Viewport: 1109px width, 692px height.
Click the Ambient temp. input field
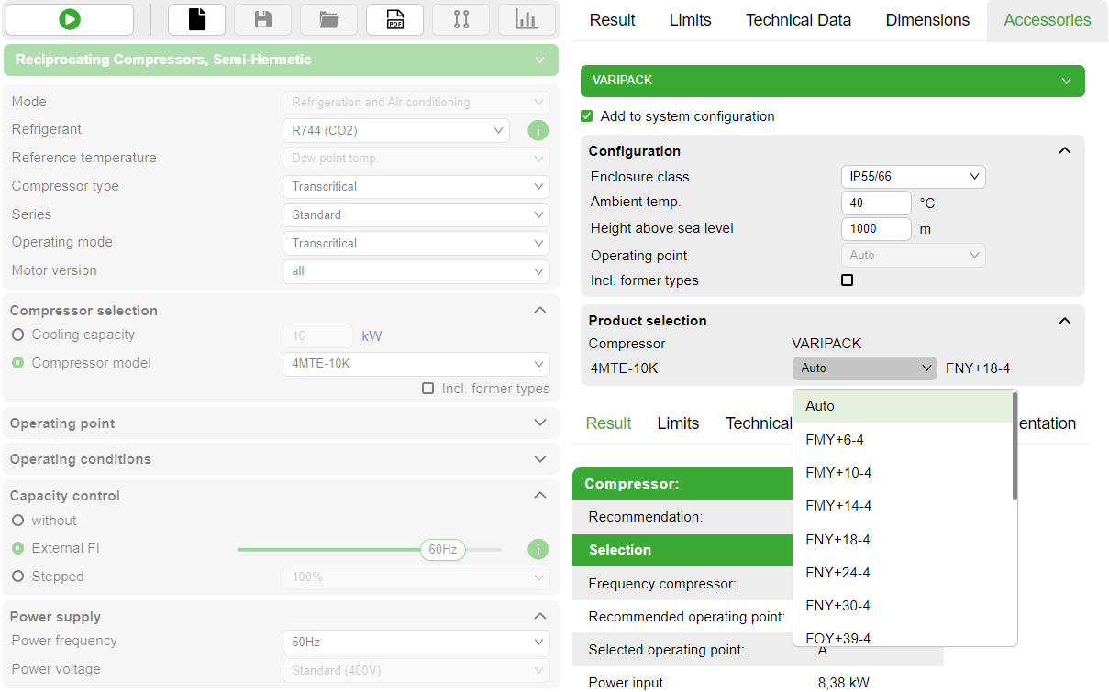[x=875, y=203]
